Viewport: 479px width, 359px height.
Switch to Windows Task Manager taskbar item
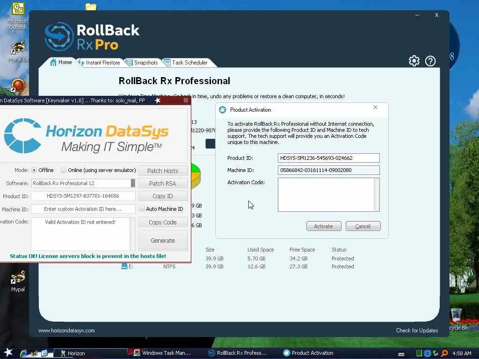(162, 353)
